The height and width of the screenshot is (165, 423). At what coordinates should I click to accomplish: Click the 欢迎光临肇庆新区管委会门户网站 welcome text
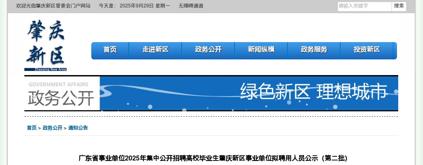pos(53,6)
